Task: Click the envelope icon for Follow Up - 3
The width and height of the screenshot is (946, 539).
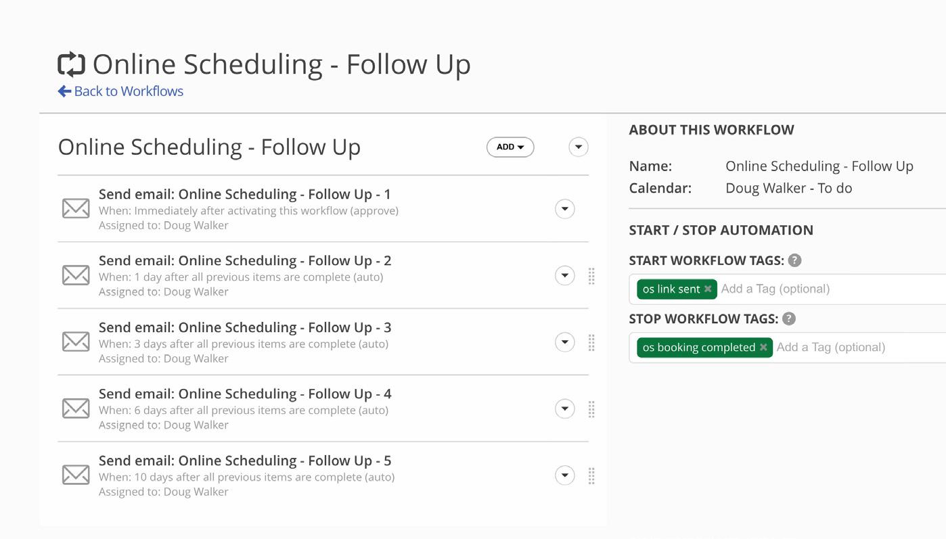Action: pyautogui.click(x=76, y=342)
